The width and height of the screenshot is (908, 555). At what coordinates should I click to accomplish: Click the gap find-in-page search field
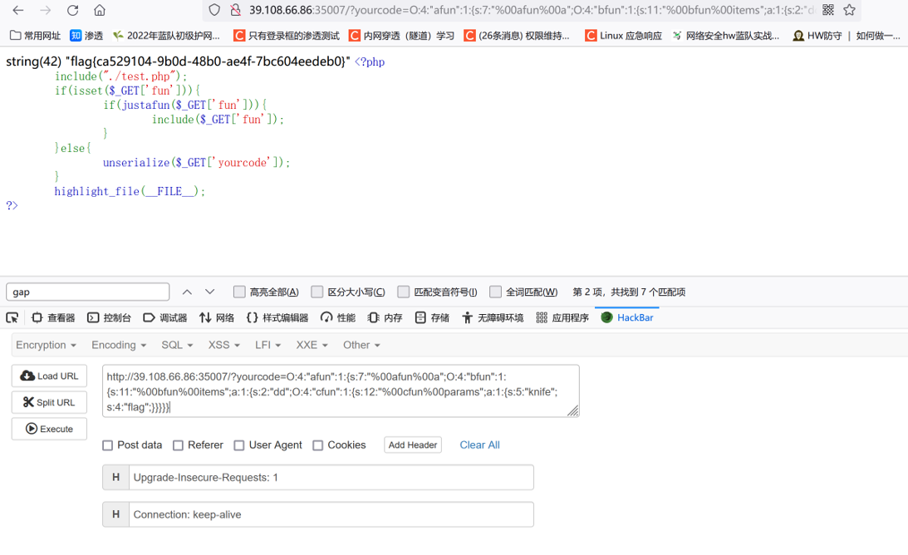point(87,292)
